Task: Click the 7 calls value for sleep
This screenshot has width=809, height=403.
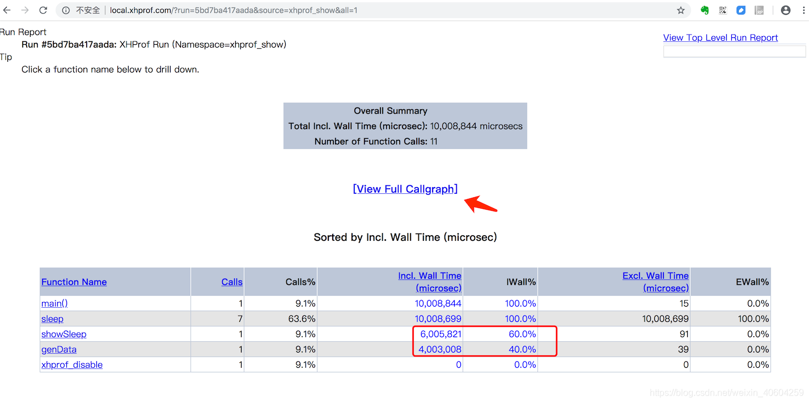Action: (240, 319)
